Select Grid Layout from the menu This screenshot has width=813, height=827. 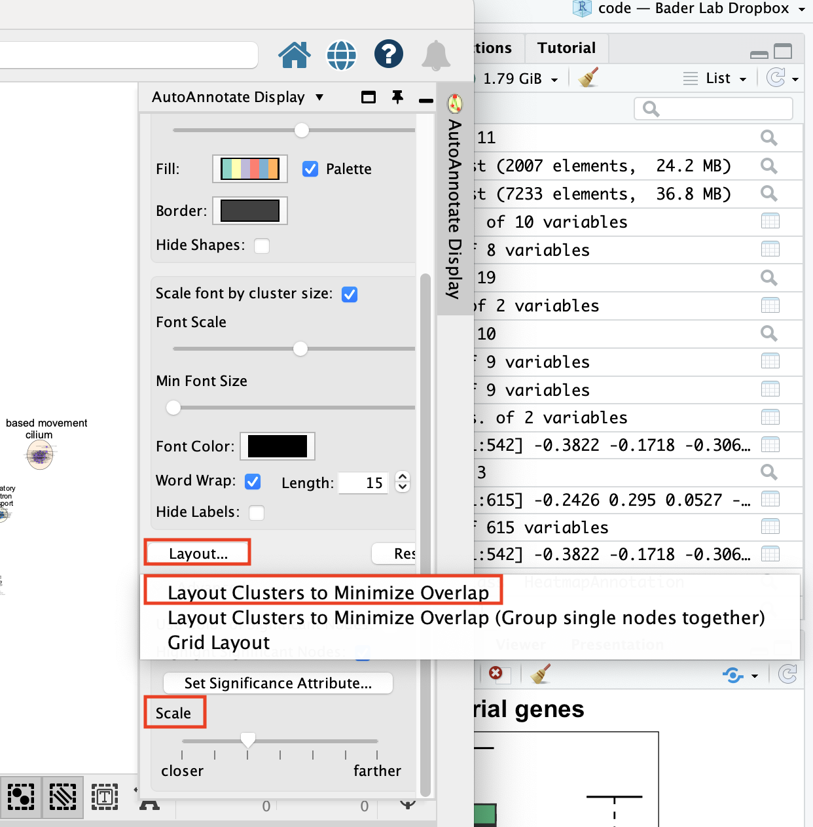[219, 642]
